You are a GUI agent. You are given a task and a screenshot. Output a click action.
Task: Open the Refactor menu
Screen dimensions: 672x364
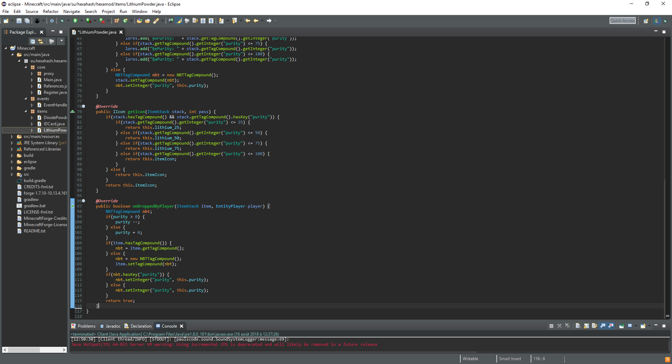(50, 12)
